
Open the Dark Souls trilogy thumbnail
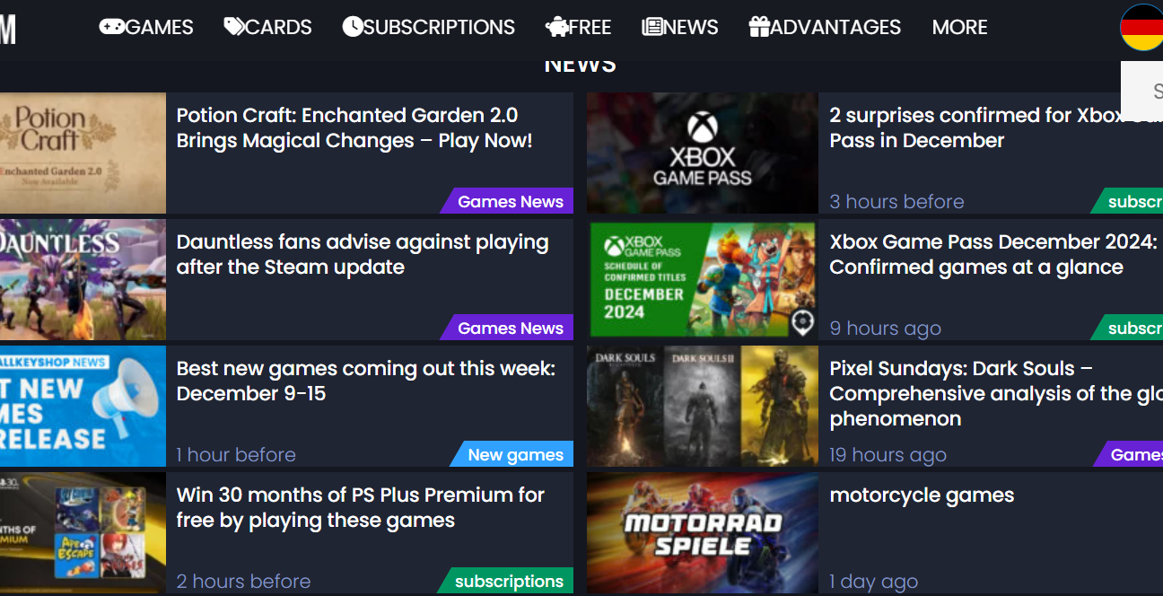pos(702,407)
